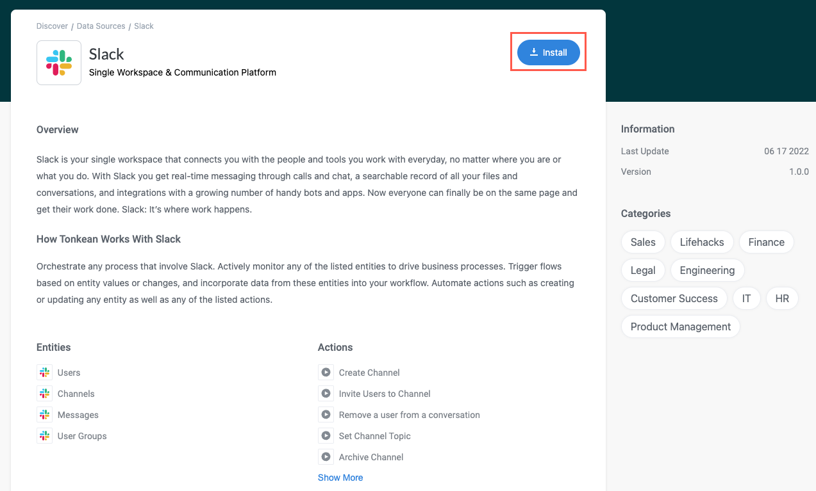Image resolution: width=816 pixels, height=491 pixels.
Task: Open Data Sources breadcrumb link
Action: click(101, 26)
